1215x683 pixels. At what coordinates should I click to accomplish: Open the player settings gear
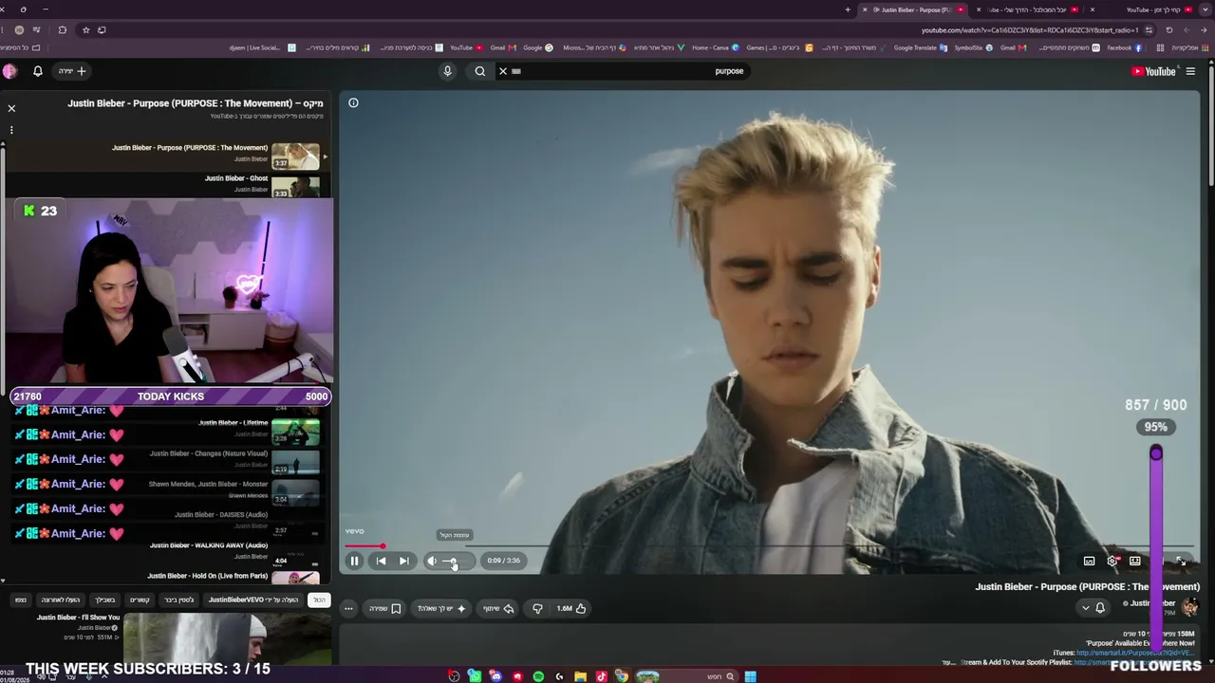pyautogui.click(x=1112, y=561)
